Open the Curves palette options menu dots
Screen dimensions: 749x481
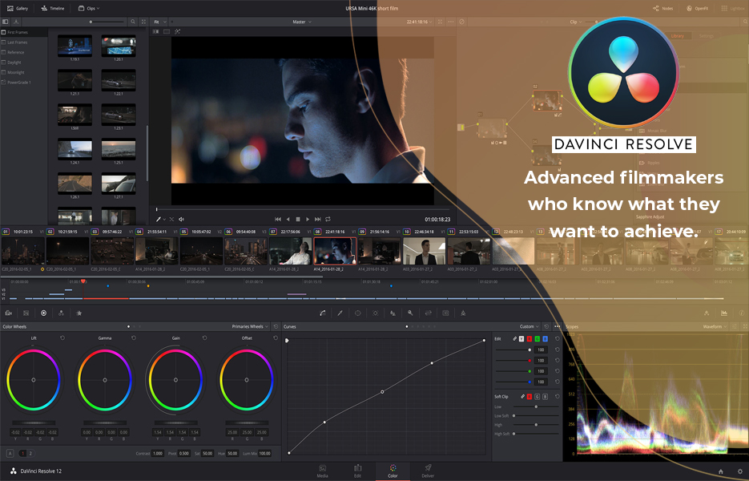pos(557,326)
